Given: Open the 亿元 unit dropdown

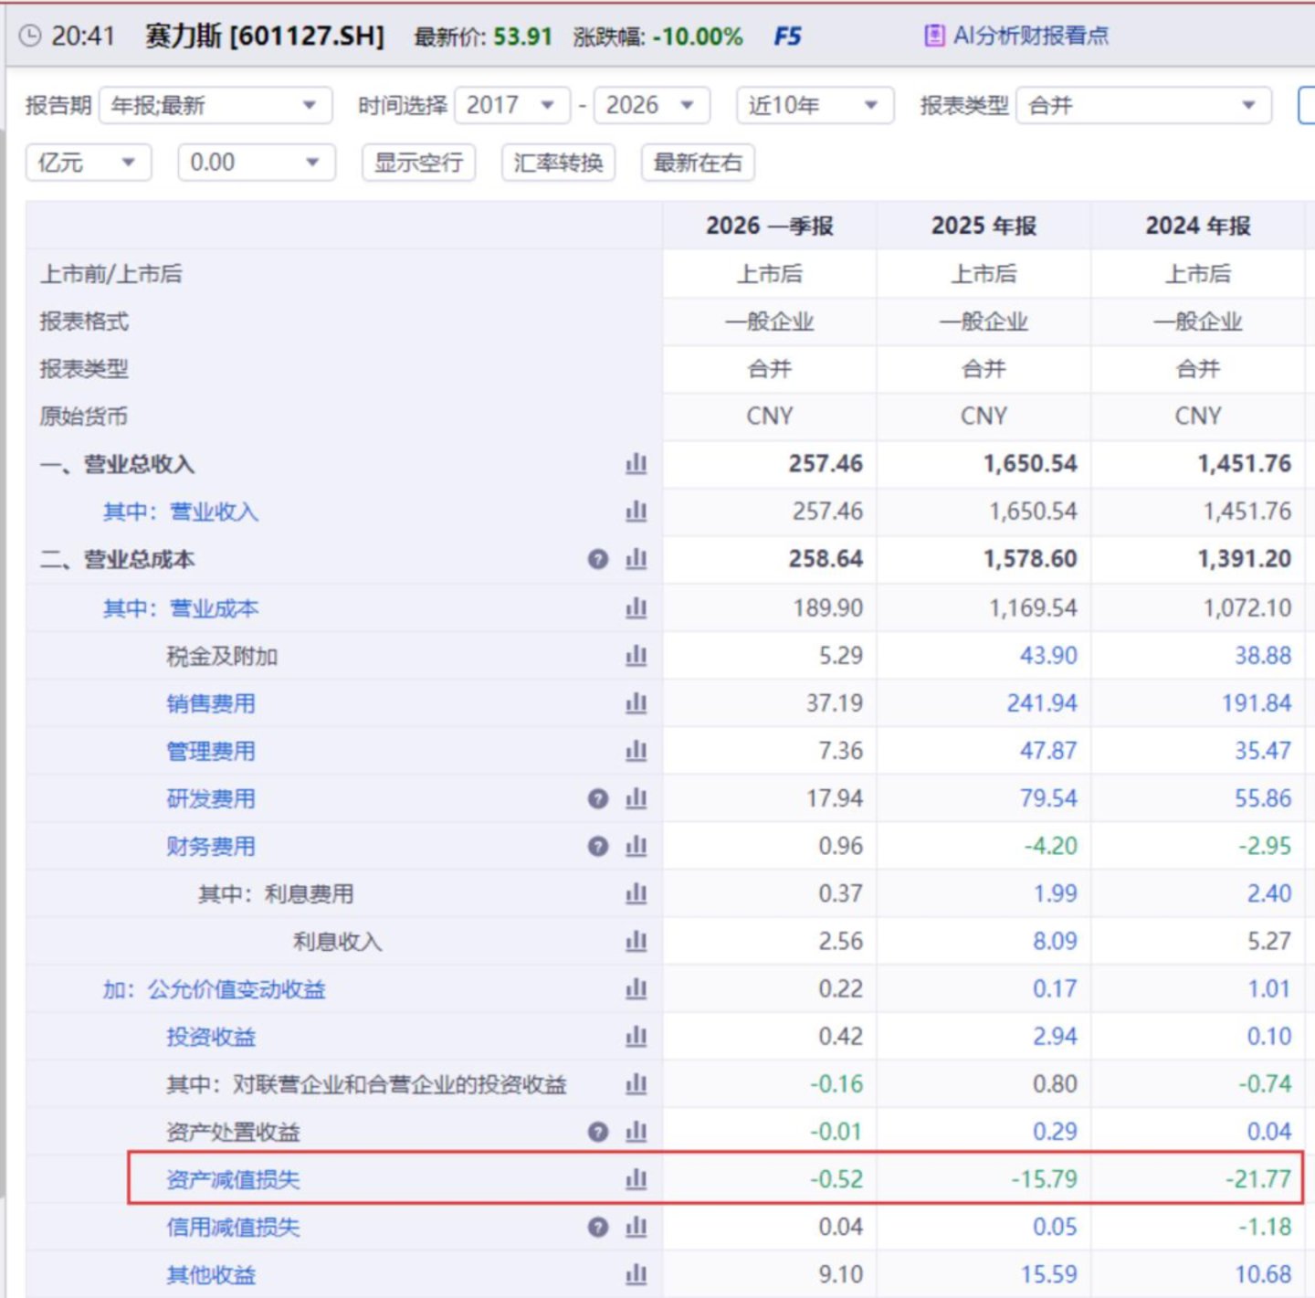Looking at the screenshot, I should point(89,163).
